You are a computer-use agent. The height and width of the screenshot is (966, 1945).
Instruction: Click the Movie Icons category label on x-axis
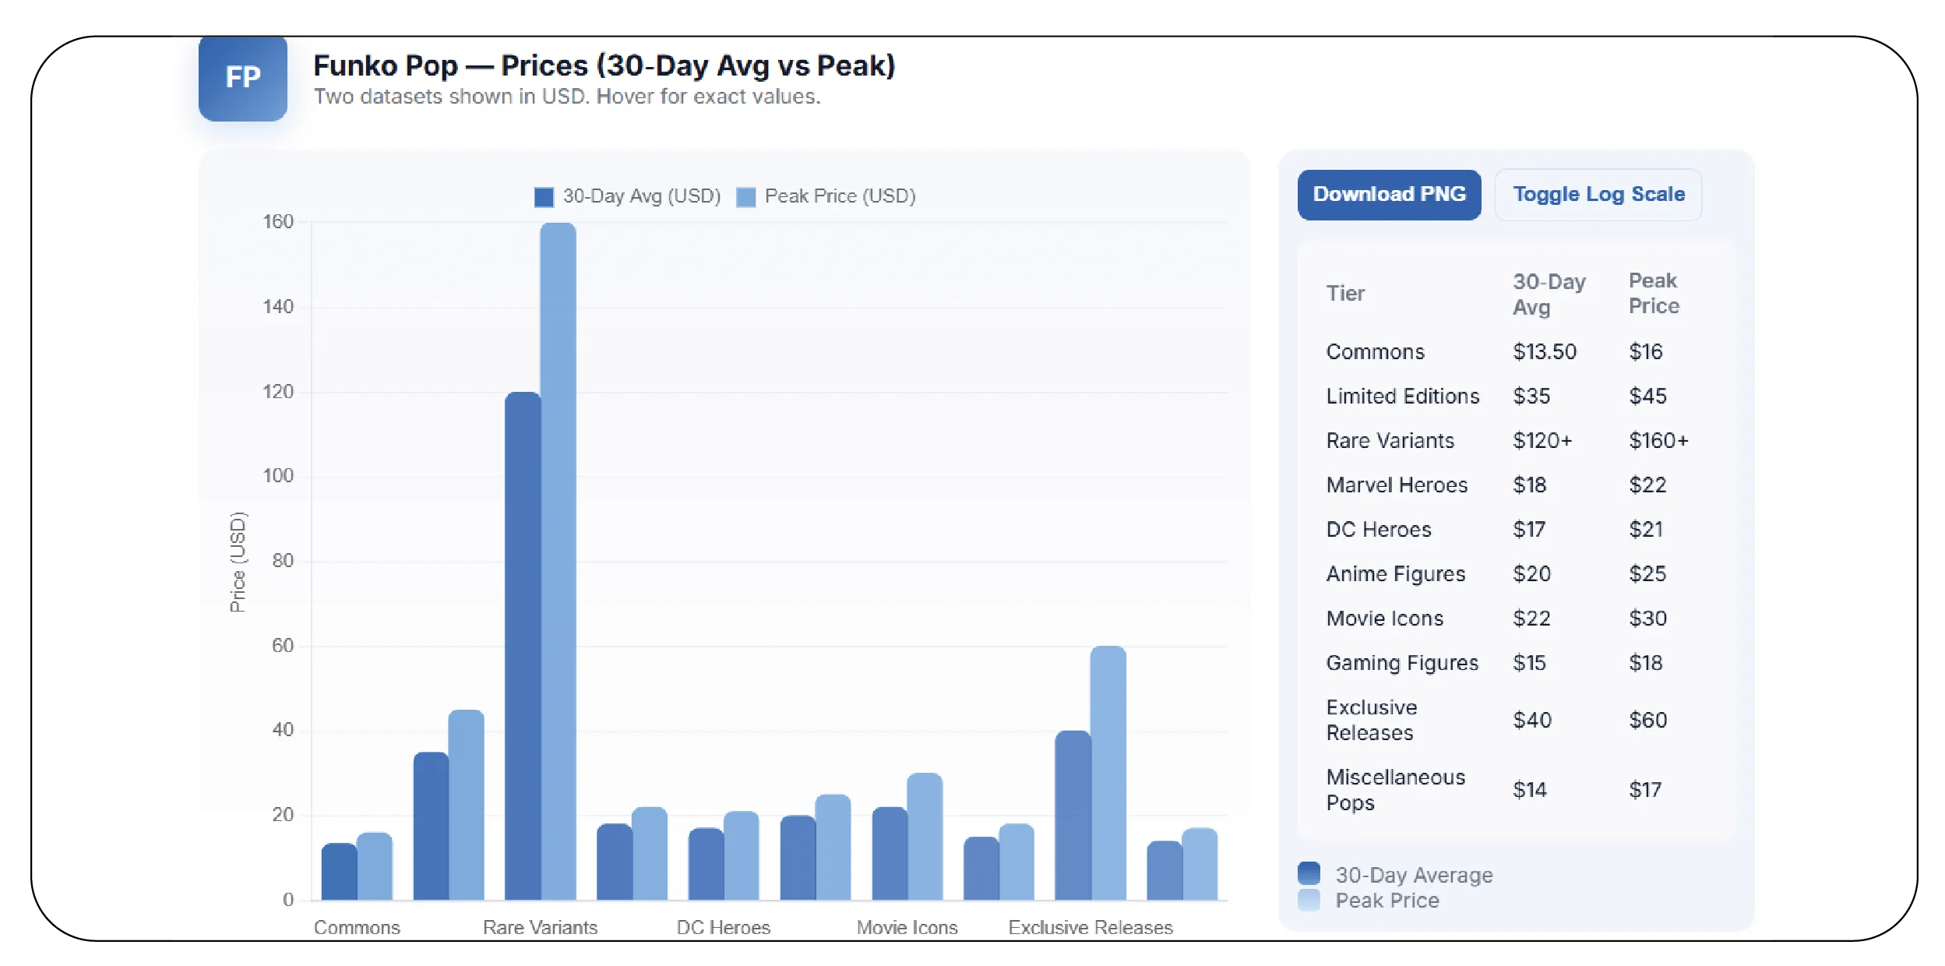(907, 927)
